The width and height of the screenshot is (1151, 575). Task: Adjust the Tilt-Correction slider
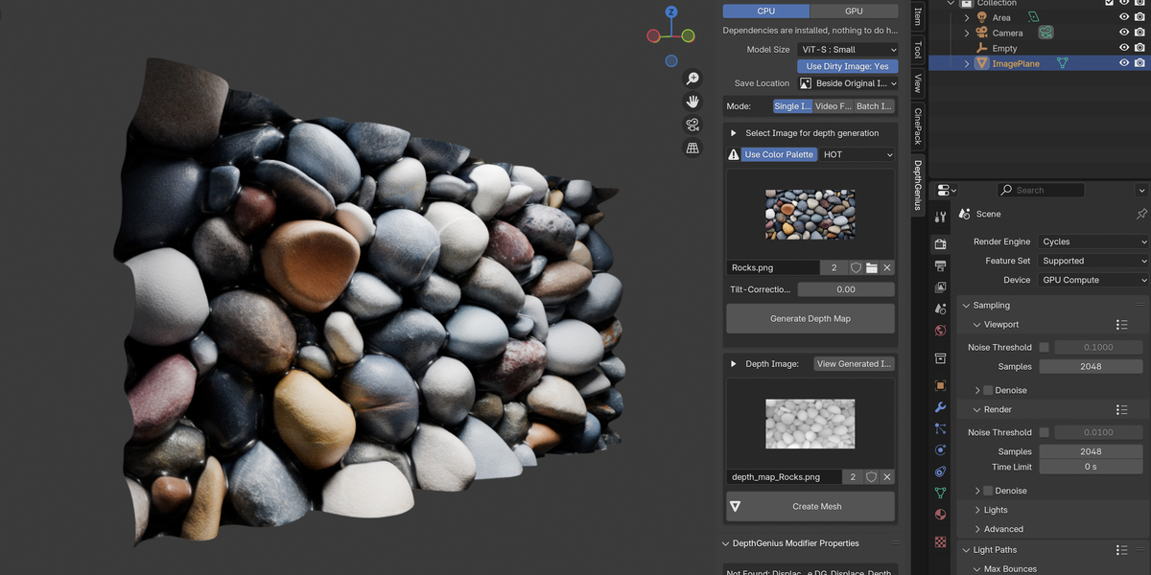[845, 288]
